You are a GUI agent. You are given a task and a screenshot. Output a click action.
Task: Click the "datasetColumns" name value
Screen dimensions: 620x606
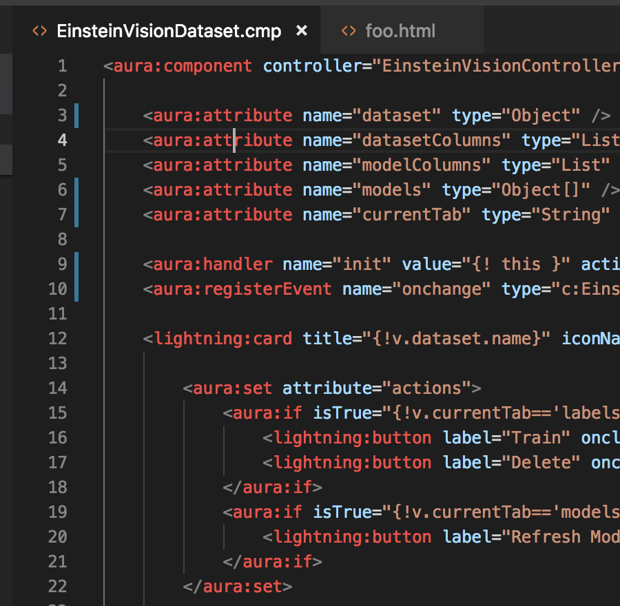(431, 140)
